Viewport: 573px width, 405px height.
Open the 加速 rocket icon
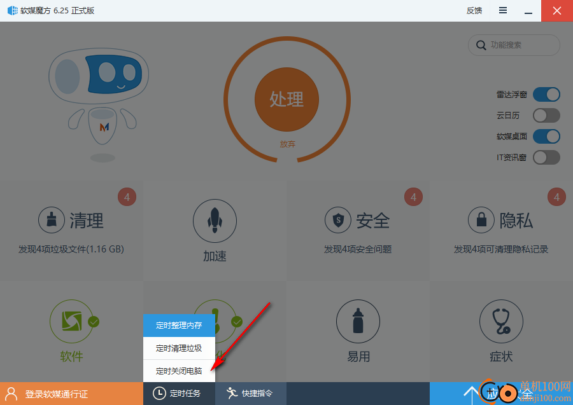[x=215, y=221]
